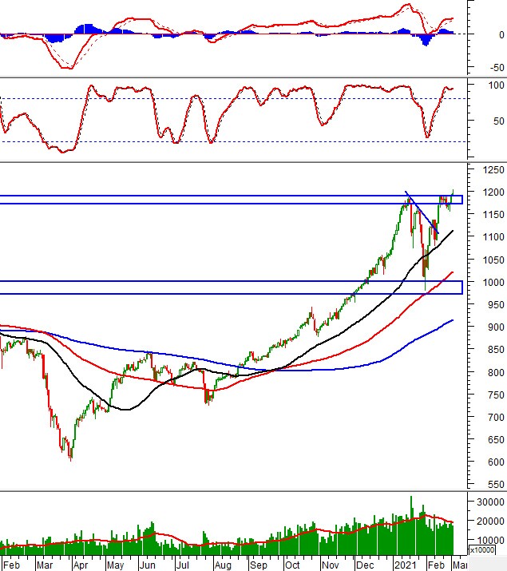
Task: Click the 1000 price axis label
Action: (x=493, y=282)
